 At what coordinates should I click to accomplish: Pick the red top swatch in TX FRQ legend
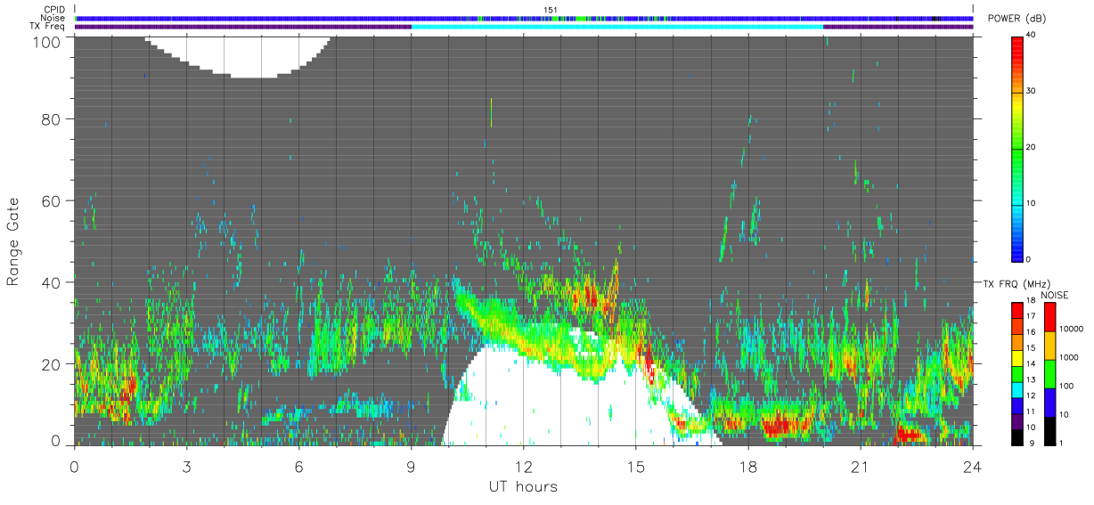coord(1018,310)
